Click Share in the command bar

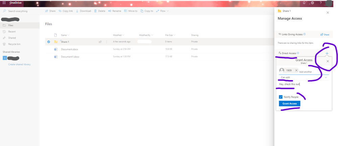[x=50, y=11]
